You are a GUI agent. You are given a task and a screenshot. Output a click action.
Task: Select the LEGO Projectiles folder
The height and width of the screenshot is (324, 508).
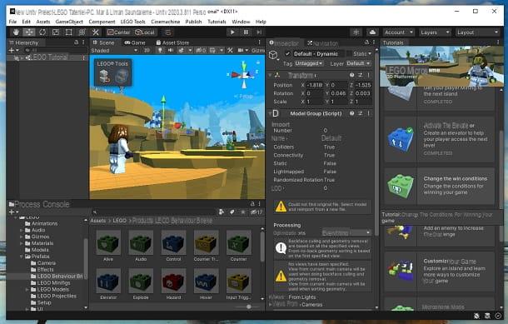(53, 297)
